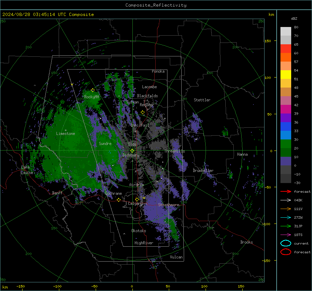Screen dimensions: 312x291
Task: Select the red 60-65 dBZ swatch
Action: [x=286, y=49]
